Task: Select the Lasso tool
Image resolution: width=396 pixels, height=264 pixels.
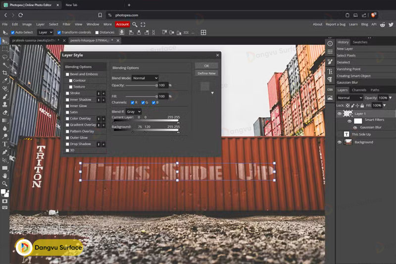Action: click(5, 57)
